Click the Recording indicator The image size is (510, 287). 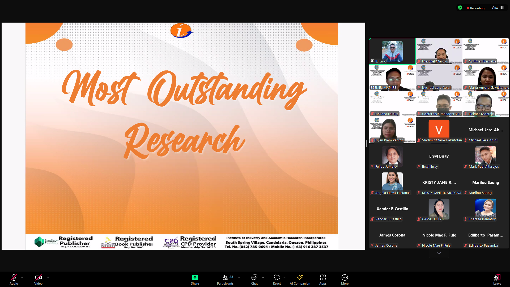click(x=475, y=8)
